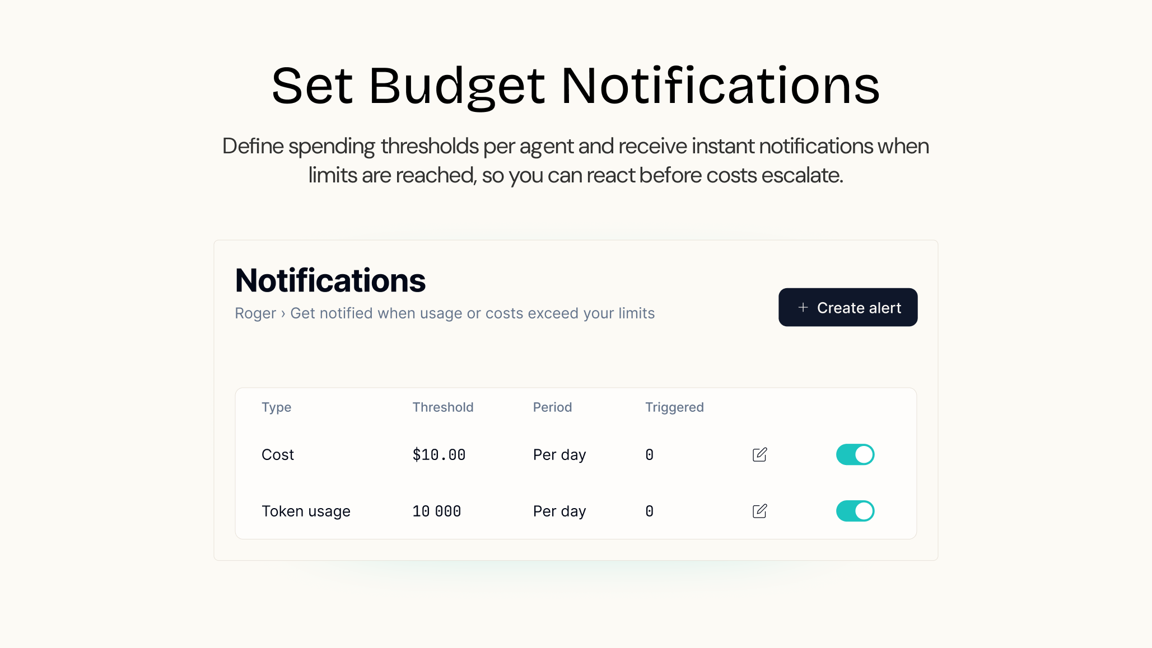Image resolution: width=1152 pixels, height=648 pixels.
Task: Expand the Roger breadcrumb navigation
Action: click(255, 313)
